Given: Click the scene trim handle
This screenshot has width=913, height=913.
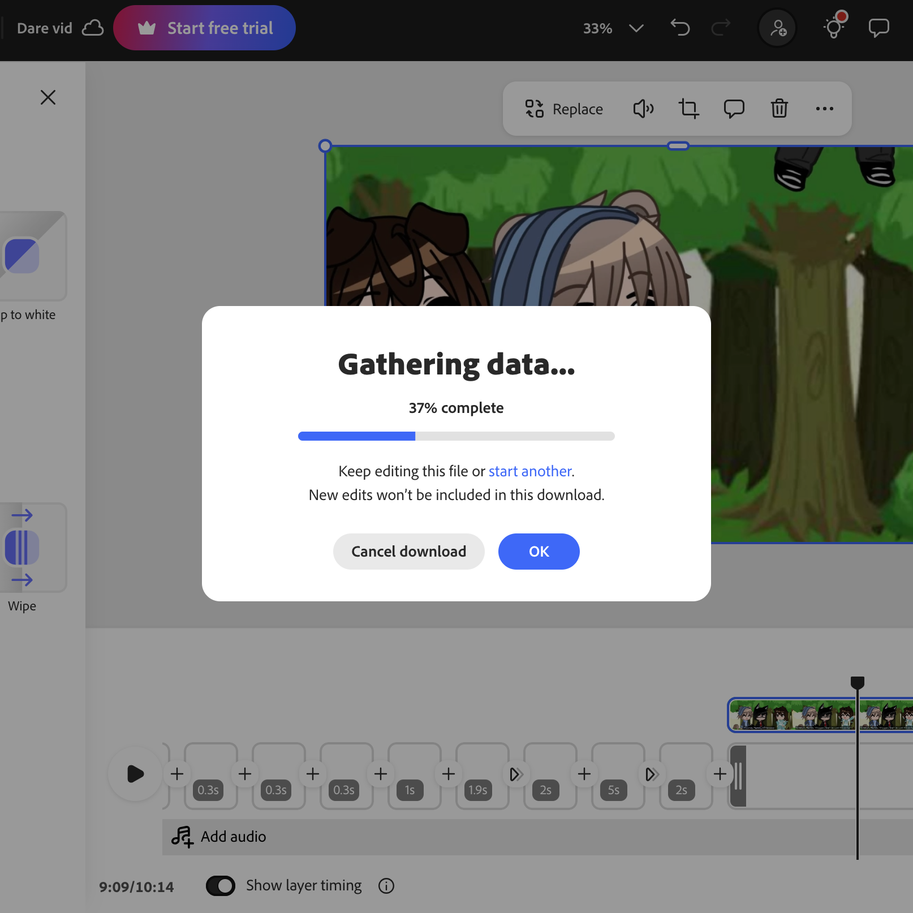Looking at the screenshot, I should pos(738,776).
